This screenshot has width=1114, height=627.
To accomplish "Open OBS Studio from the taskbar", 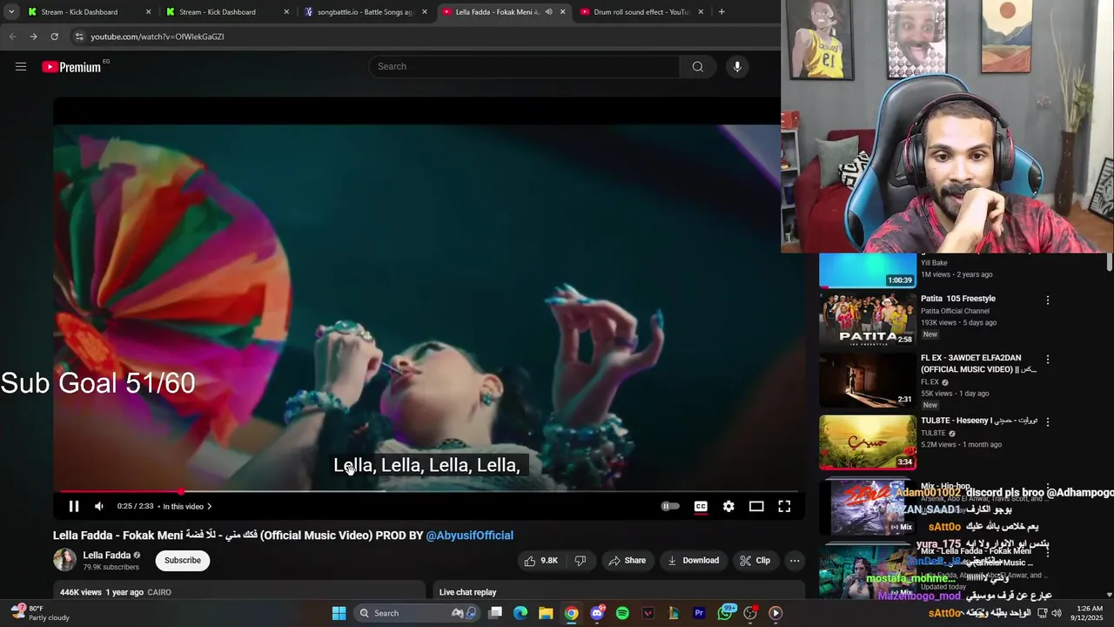I will coord(750,613).
